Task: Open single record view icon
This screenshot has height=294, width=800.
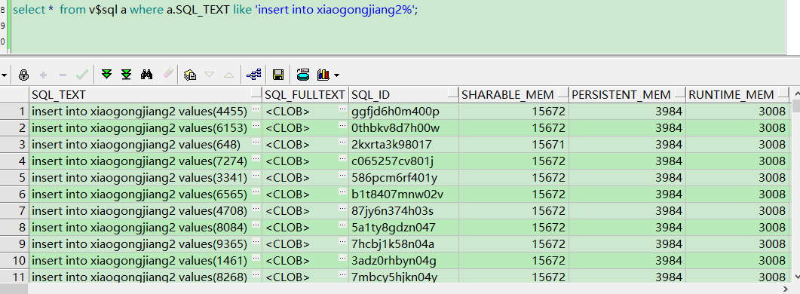Action: coord(190,75)
